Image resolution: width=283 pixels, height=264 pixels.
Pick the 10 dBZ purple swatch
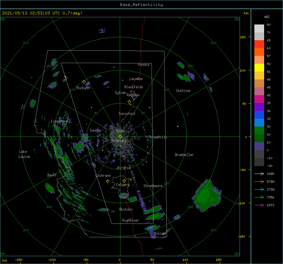[259, 146]
